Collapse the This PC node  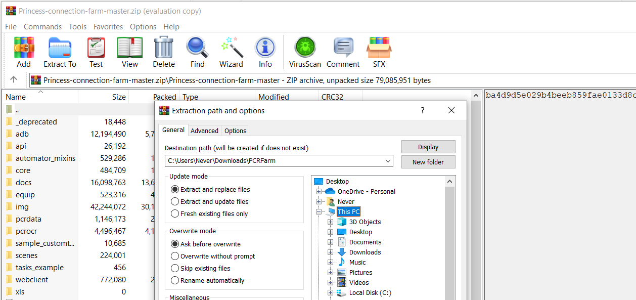coord(319,211)
